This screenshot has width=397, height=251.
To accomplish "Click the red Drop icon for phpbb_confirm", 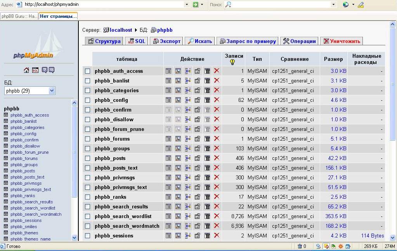I will pos(217,110).
